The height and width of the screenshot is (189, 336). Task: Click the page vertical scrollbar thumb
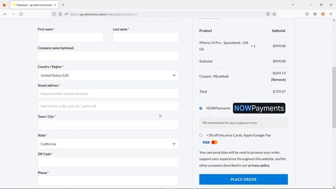(334, 98)
